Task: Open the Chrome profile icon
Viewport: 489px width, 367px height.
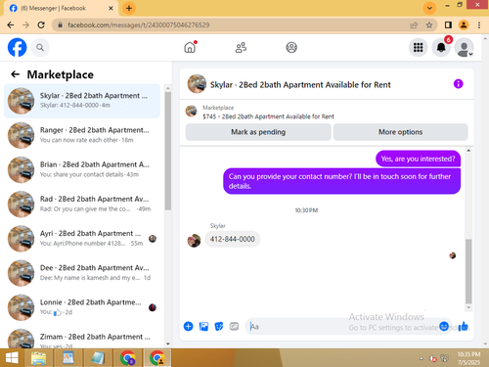Action: tap(464, 25)
